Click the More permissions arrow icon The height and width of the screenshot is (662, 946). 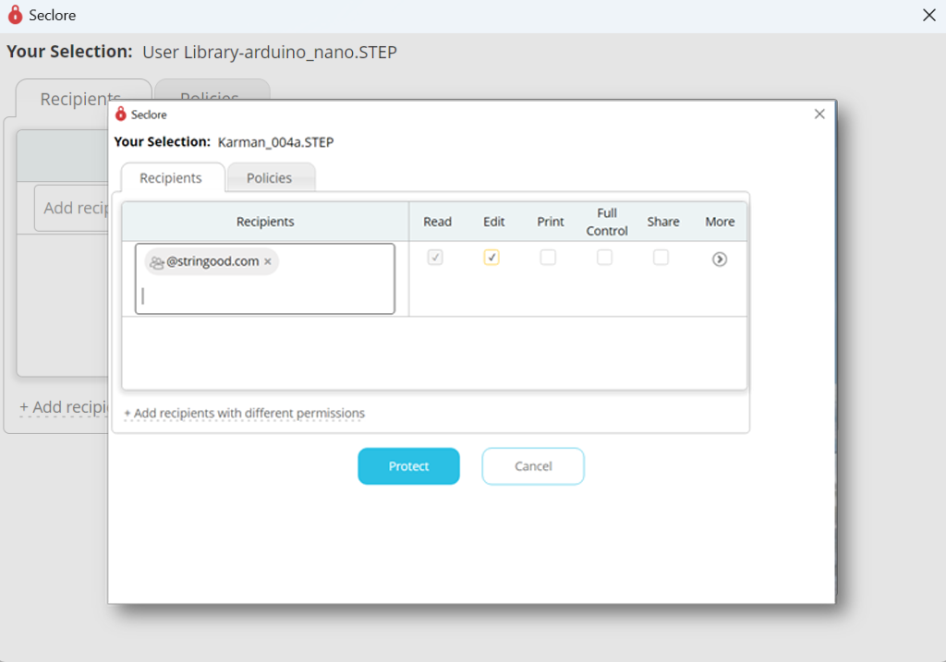[x=719, y=259]
